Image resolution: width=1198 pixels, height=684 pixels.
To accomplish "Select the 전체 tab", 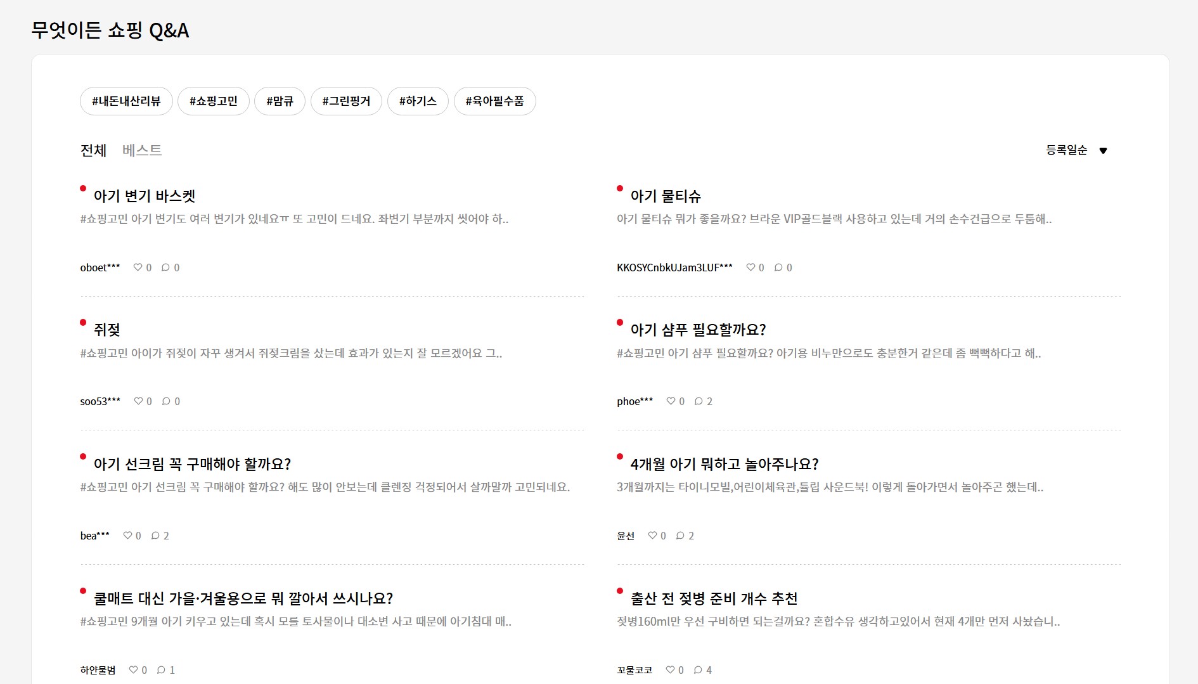I will tap(93, 150).
